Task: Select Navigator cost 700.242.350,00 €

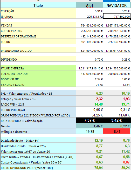Action: [x=117, y=31]
